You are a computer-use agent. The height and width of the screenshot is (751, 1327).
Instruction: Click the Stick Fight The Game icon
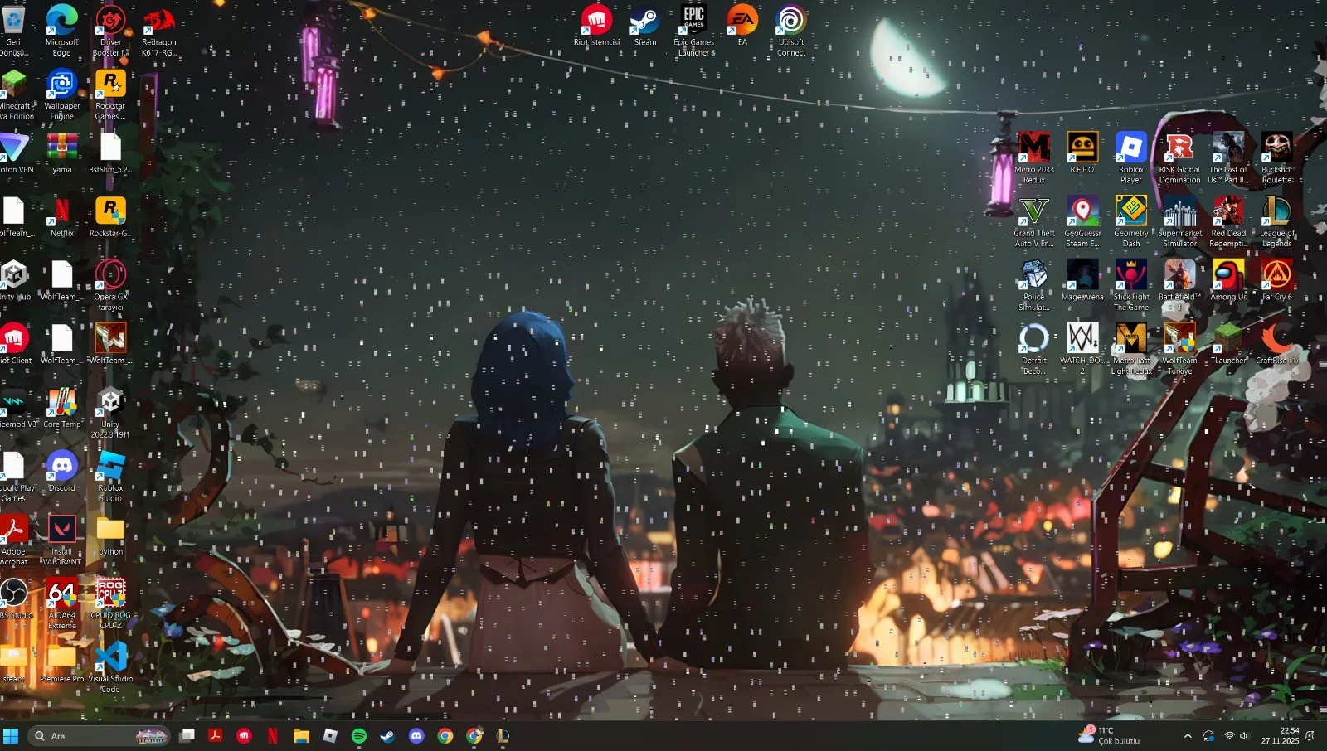point(1131,285)
